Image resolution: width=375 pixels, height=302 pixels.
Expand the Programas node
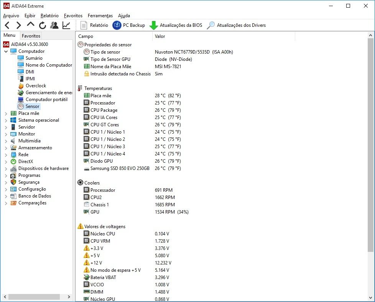[6, 176]
